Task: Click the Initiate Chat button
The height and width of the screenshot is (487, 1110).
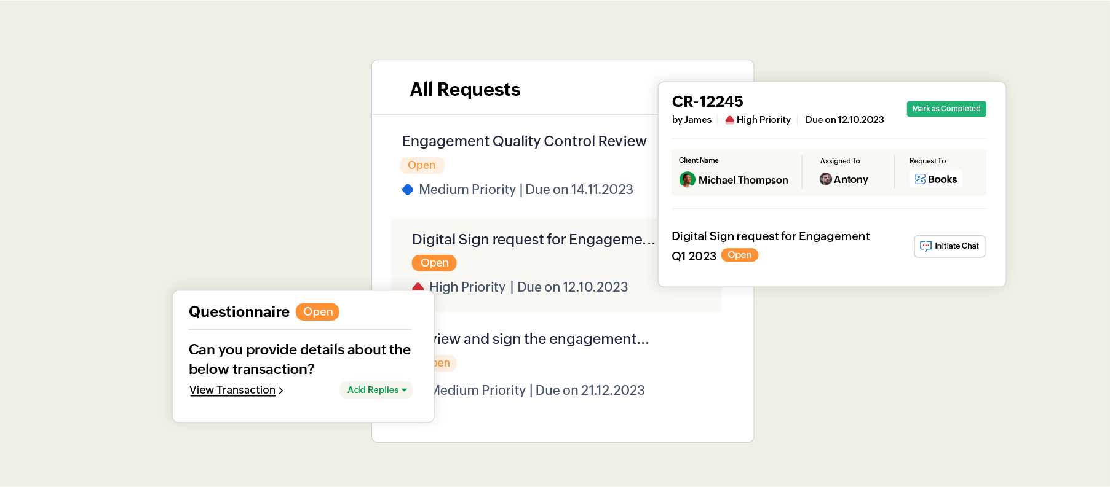Action: (x=949, y=246)
